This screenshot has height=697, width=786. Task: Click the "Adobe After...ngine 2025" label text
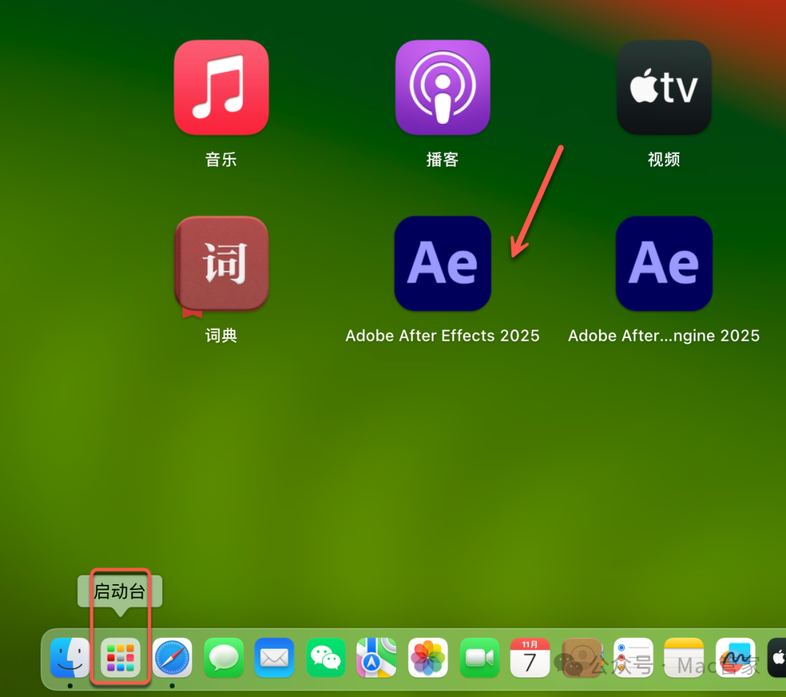click(664, 335)
